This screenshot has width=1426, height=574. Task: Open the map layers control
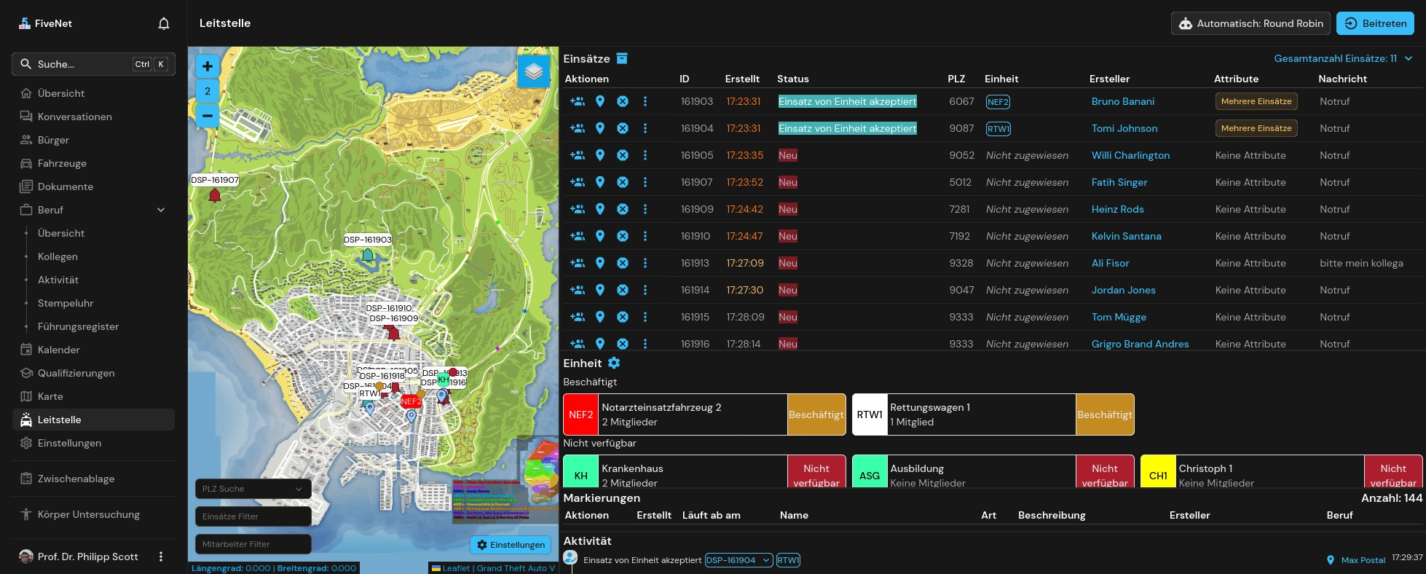[534, 71]
